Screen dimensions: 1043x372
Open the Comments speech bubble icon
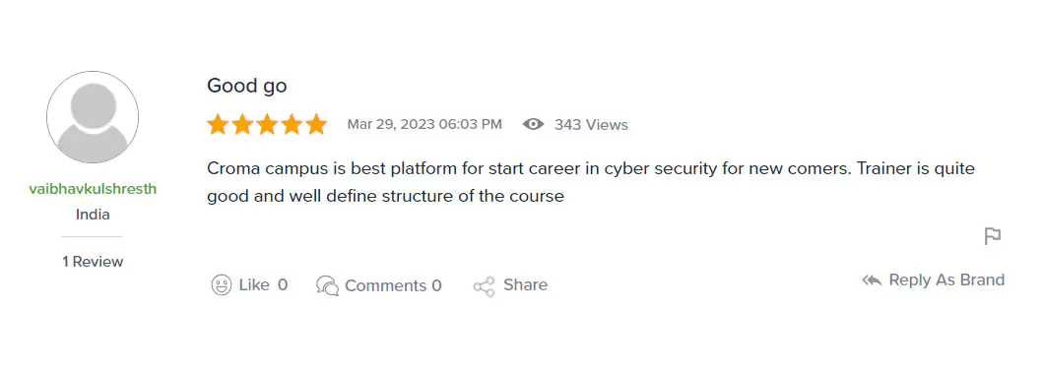[327, 285]
